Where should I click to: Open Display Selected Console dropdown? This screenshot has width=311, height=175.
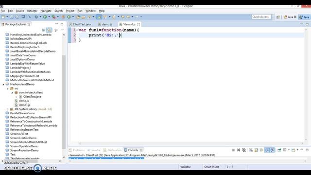click(x=289, y=150)
